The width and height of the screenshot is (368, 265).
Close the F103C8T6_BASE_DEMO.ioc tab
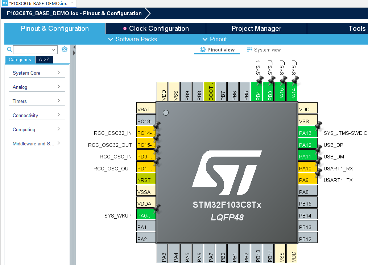72,4
